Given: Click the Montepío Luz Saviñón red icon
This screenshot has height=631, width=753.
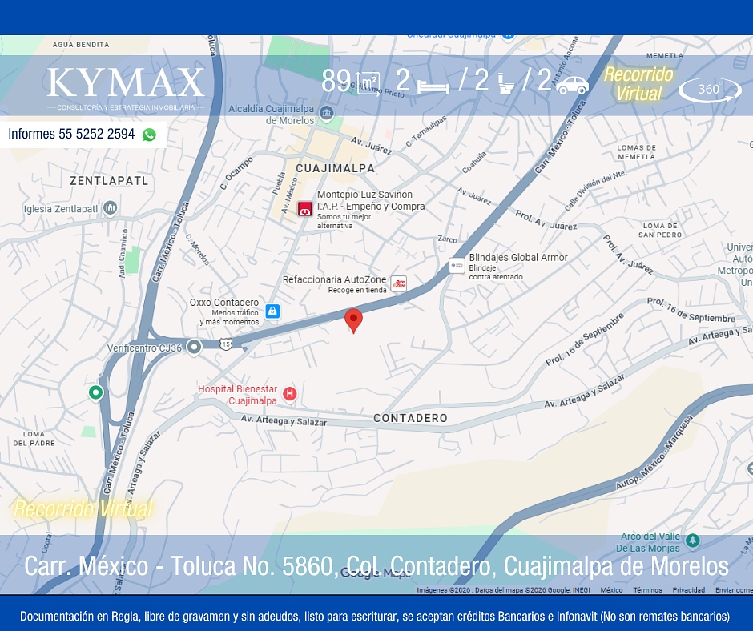Looking at the screenshot, I should (x=304, y=209).
